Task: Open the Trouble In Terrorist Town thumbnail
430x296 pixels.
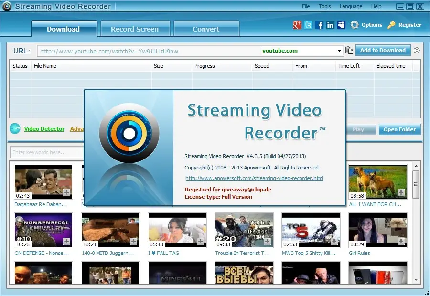Action: tap(244, 230)
